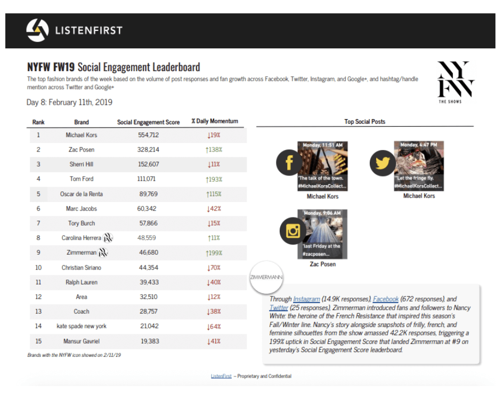Open the Michael Kors Twitter post thumbnail
The image size is (504, 402).
pos(419,166)
